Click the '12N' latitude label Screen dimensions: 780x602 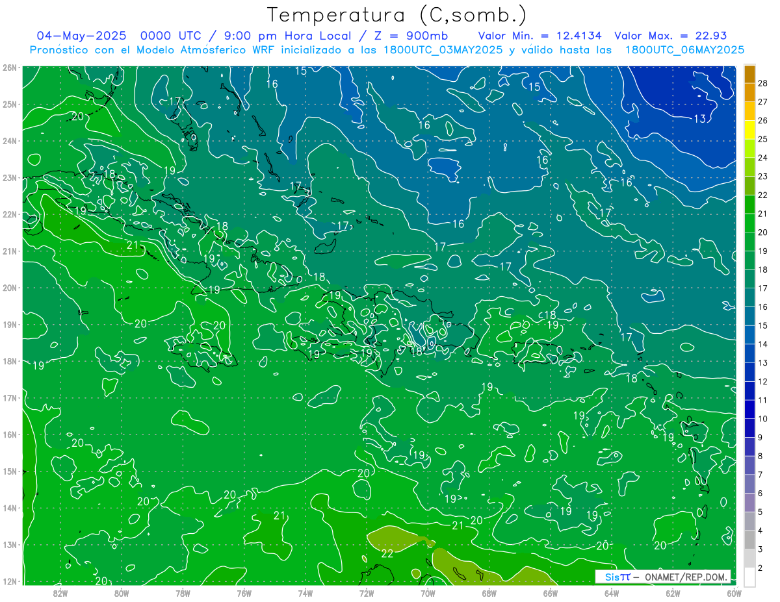pyautogui.click(x=10, y=581)
